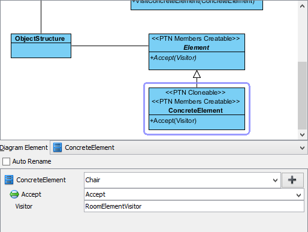Click the scroll down arrow of diagram

(302, 135)
